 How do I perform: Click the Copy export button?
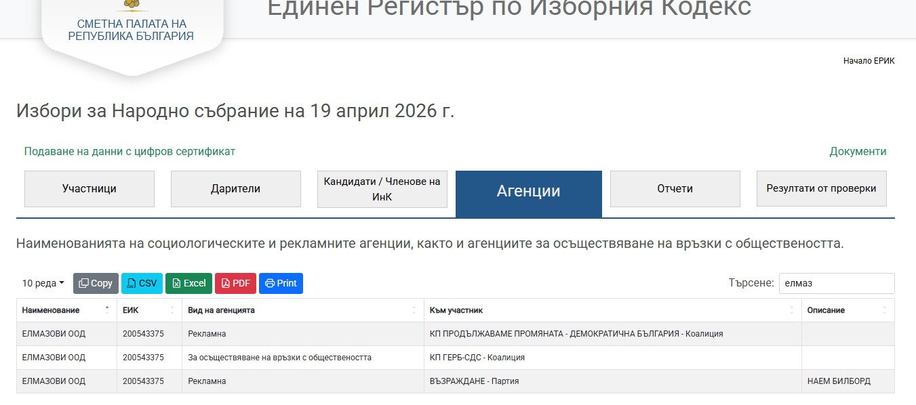pyautogui.click(x=96, y=283)
